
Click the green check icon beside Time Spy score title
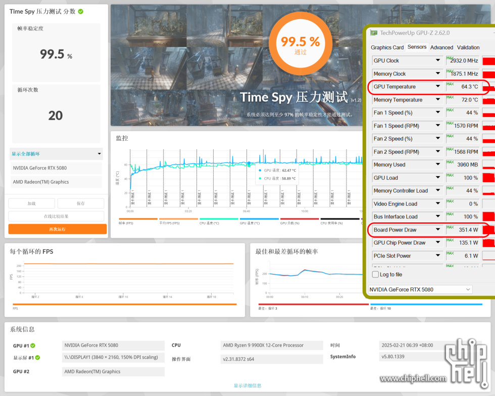click(81, 11)
